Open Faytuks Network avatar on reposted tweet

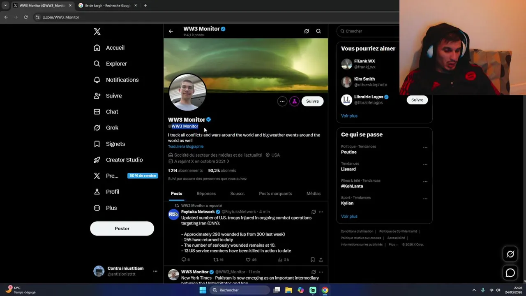click(x=174, y=214)
